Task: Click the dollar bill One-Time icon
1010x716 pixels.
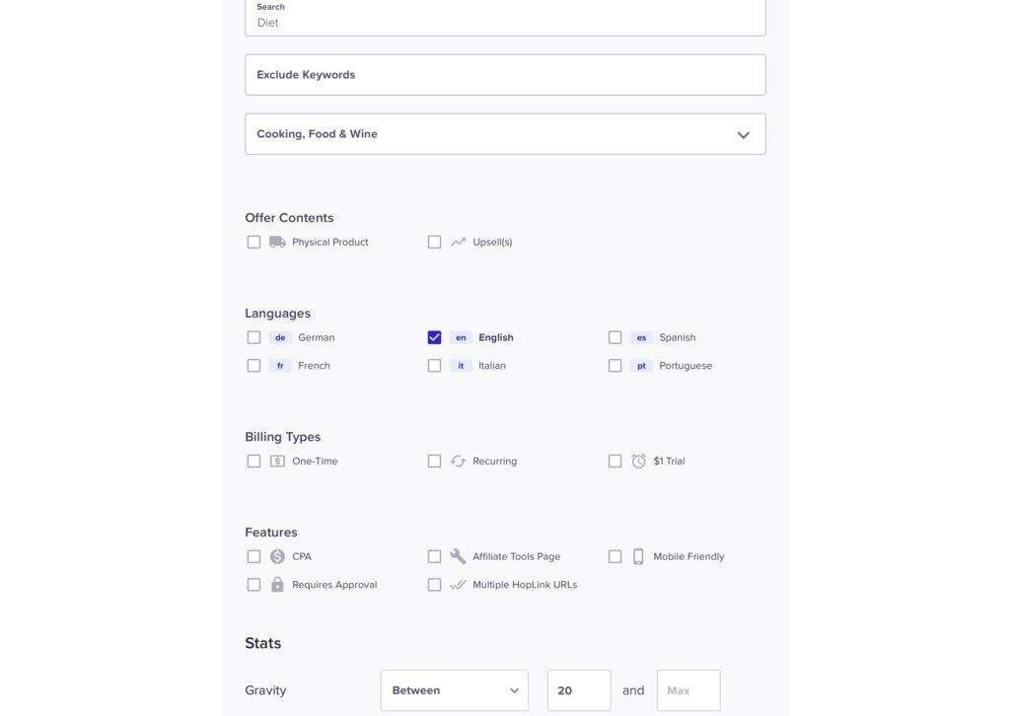Action: pos(277,461)
